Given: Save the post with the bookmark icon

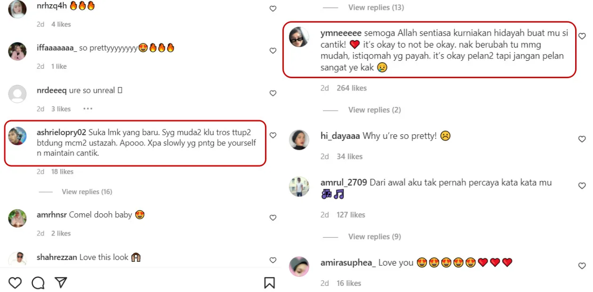Looking at the screenshot, I should click(269, 283).
